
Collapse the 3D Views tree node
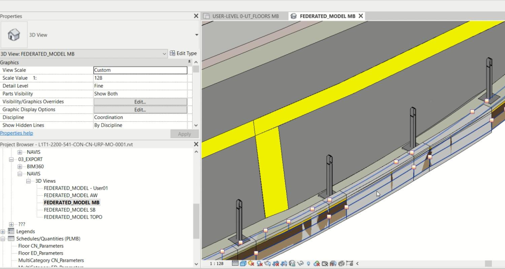pos(29,181)
